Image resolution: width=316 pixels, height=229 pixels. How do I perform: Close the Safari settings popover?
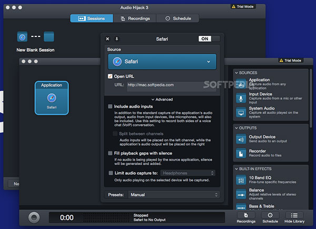pyautogui.click(x=107, y=39)
